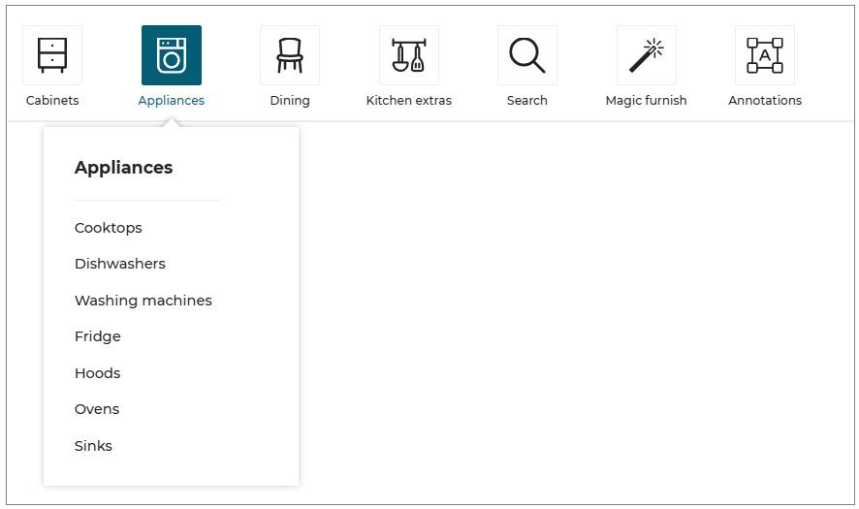
Task: Pick Washing machines from the dropdown
Action: tap(143, 301)
